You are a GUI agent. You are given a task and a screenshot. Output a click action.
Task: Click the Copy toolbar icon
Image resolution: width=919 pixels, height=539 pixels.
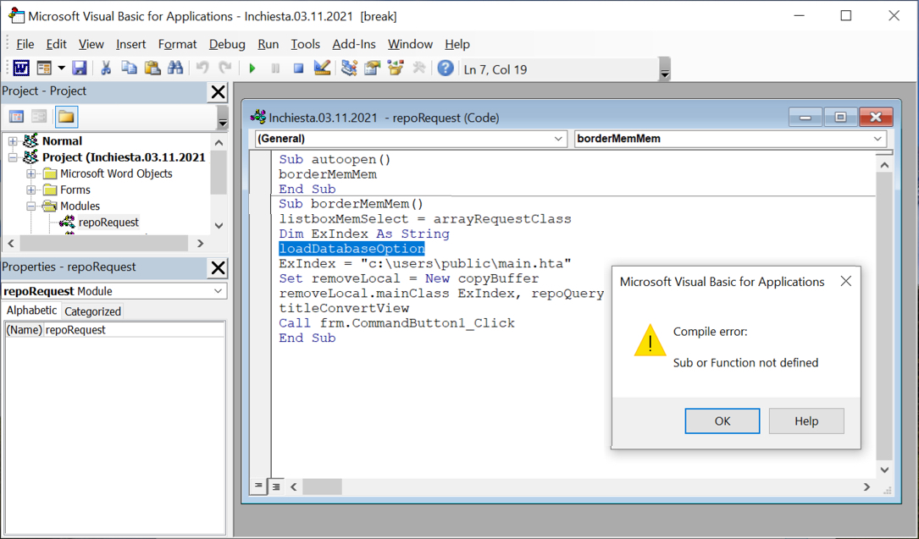[129, 69]
